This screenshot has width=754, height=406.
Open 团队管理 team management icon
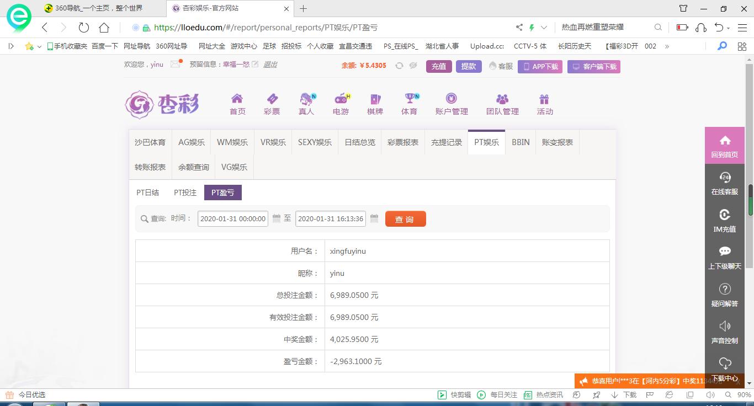pos(502,99)
